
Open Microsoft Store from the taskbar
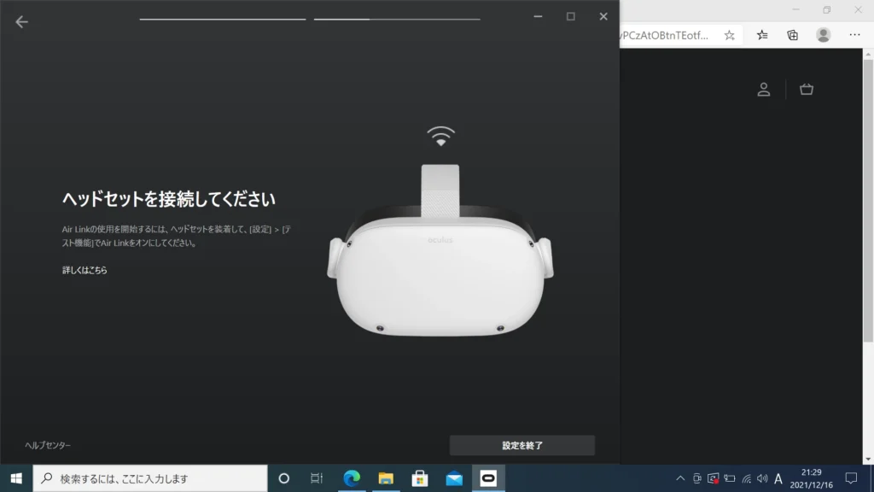click(x=420, y=478)
